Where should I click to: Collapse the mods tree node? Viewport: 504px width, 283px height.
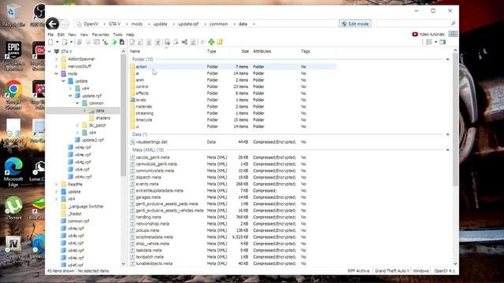pyautogui.click(x=57, y=74)
